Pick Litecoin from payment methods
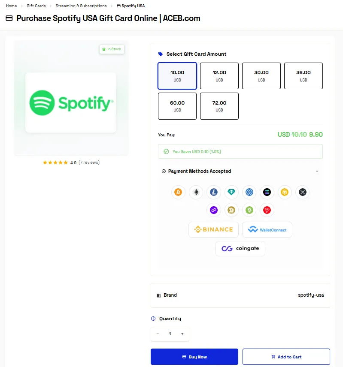Image resolution: width=343 pixels, height=367 pixels. click(x=214, y=193)
